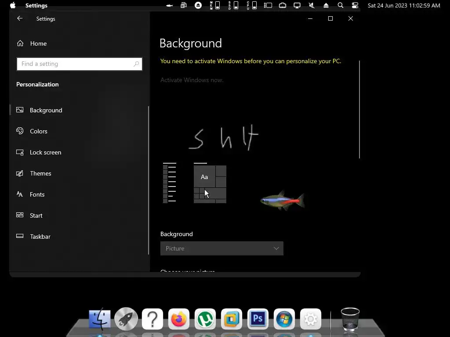Screen dimensions: 450x337
Task: Click the date and time clock
Action: (x=404, y=5)
